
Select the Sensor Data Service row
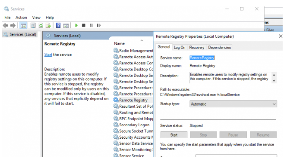(x=133, y=143)
